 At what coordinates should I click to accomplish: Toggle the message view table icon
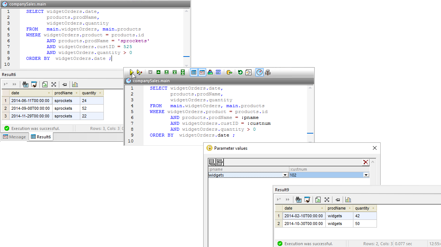pyautogui.click(x=202, y=72)
